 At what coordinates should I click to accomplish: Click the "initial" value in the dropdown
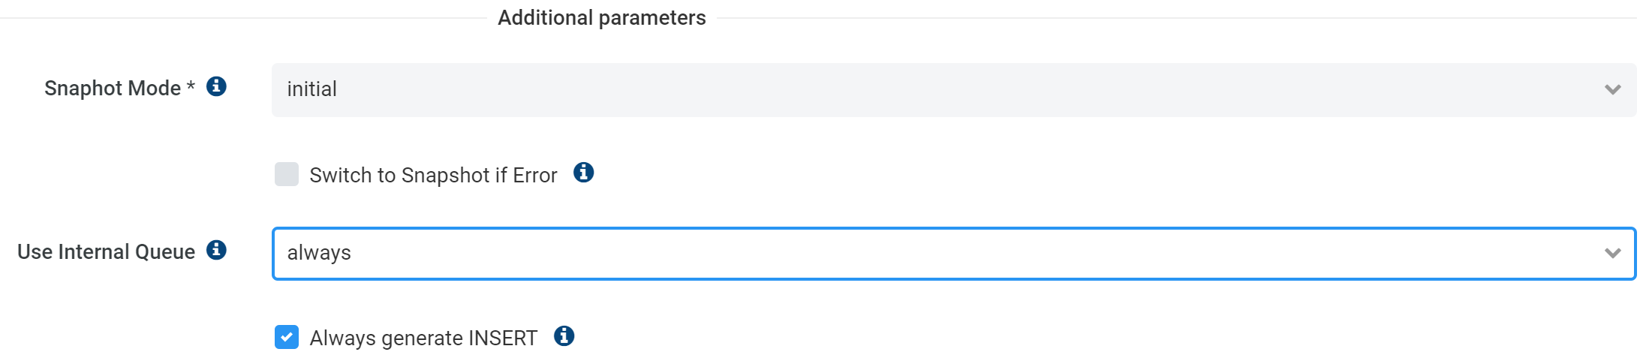(312, 90)
